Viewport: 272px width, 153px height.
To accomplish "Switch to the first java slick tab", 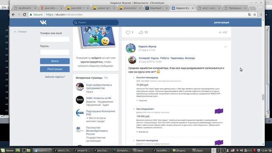I will [x=51, y=8].
